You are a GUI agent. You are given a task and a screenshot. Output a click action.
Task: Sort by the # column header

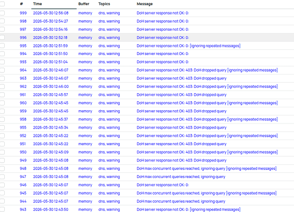coord(21,4)
